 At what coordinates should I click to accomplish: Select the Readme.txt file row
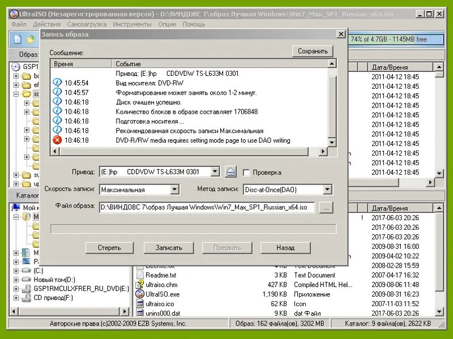pos(285,275)
